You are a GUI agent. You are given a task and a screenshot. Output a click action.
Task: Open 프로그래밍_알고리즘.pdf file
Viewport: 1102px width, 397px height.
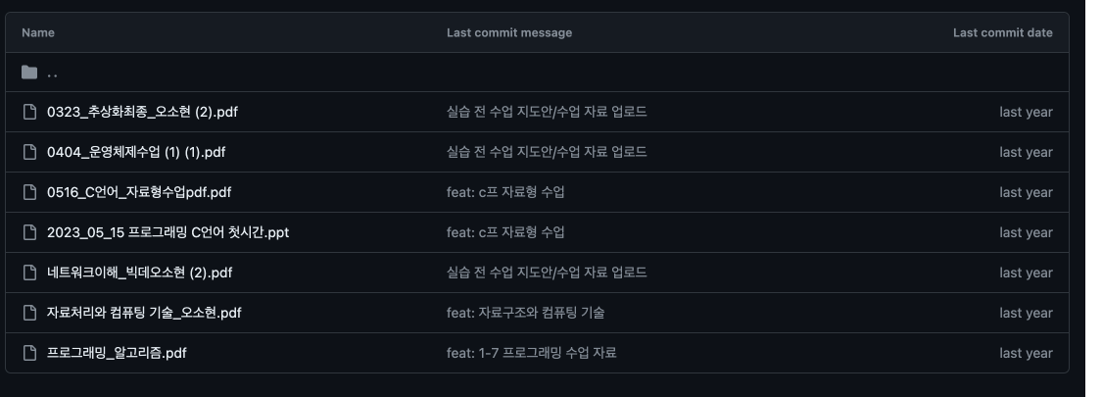click(117, 353)
